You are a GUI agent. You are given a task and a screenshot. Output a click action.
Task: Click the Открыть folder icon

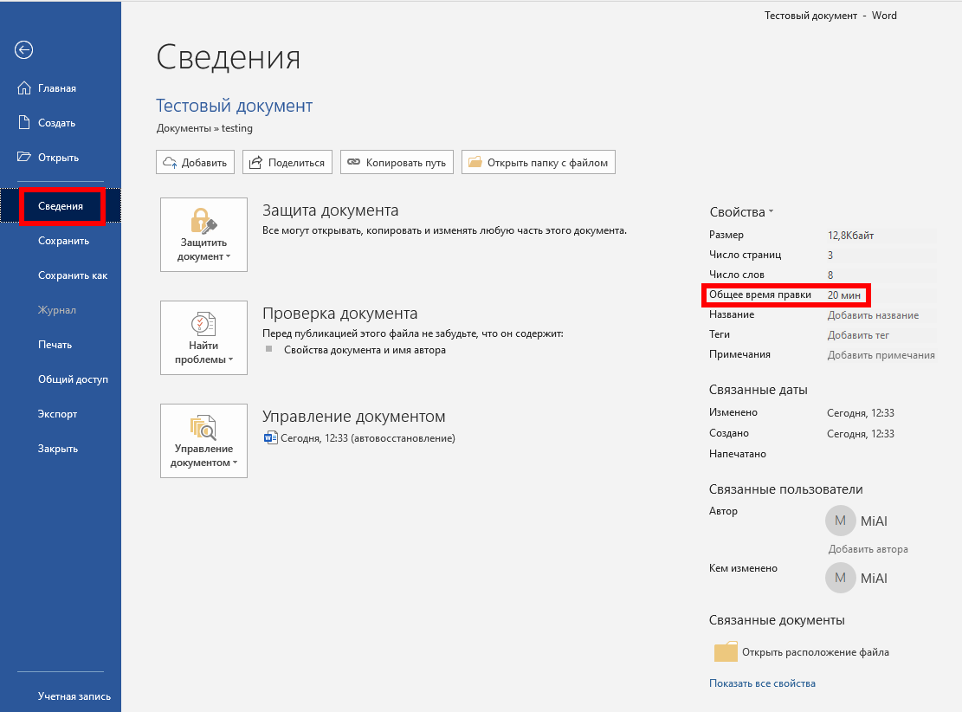[x=24, y=158]
